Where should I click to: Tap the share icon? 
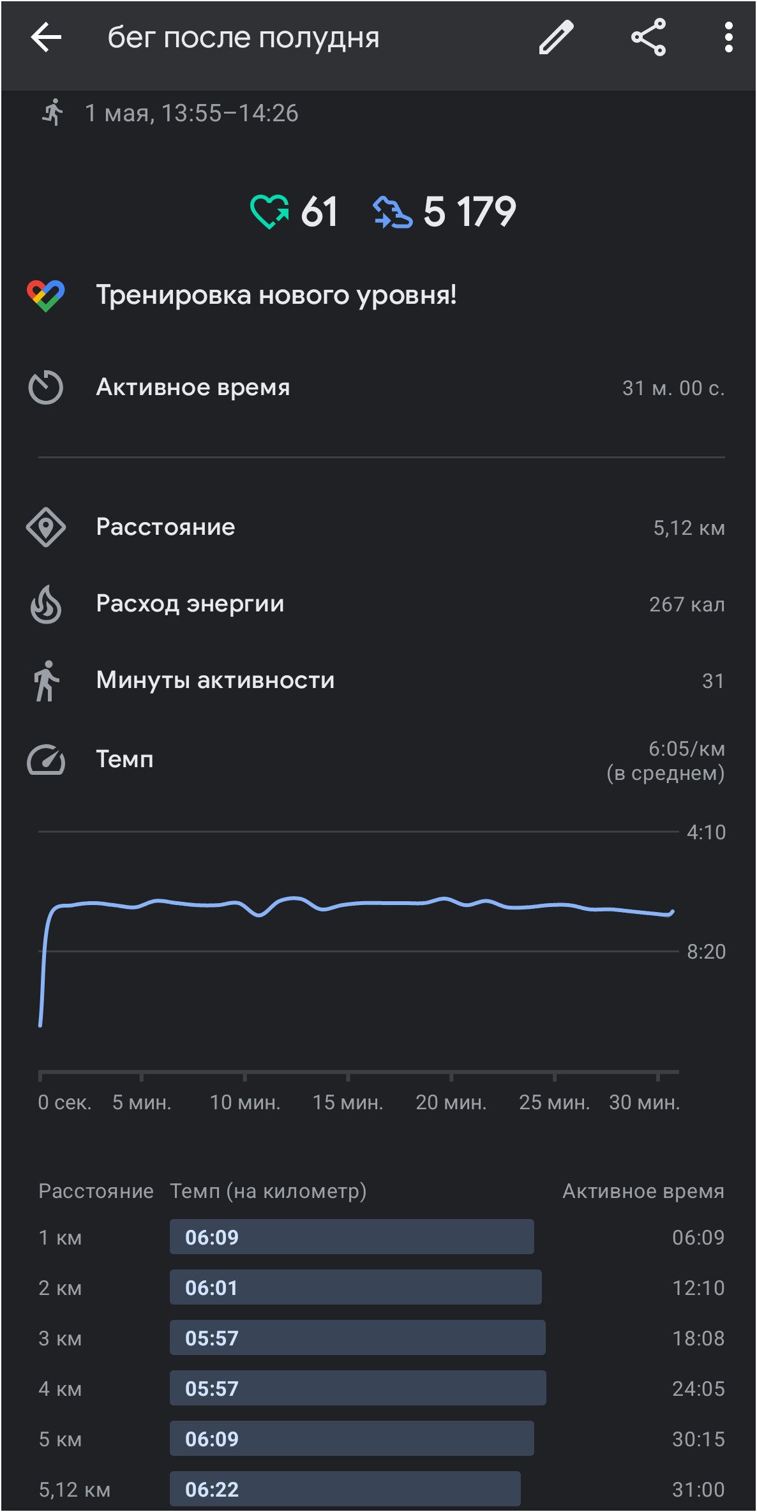(648, 37)
